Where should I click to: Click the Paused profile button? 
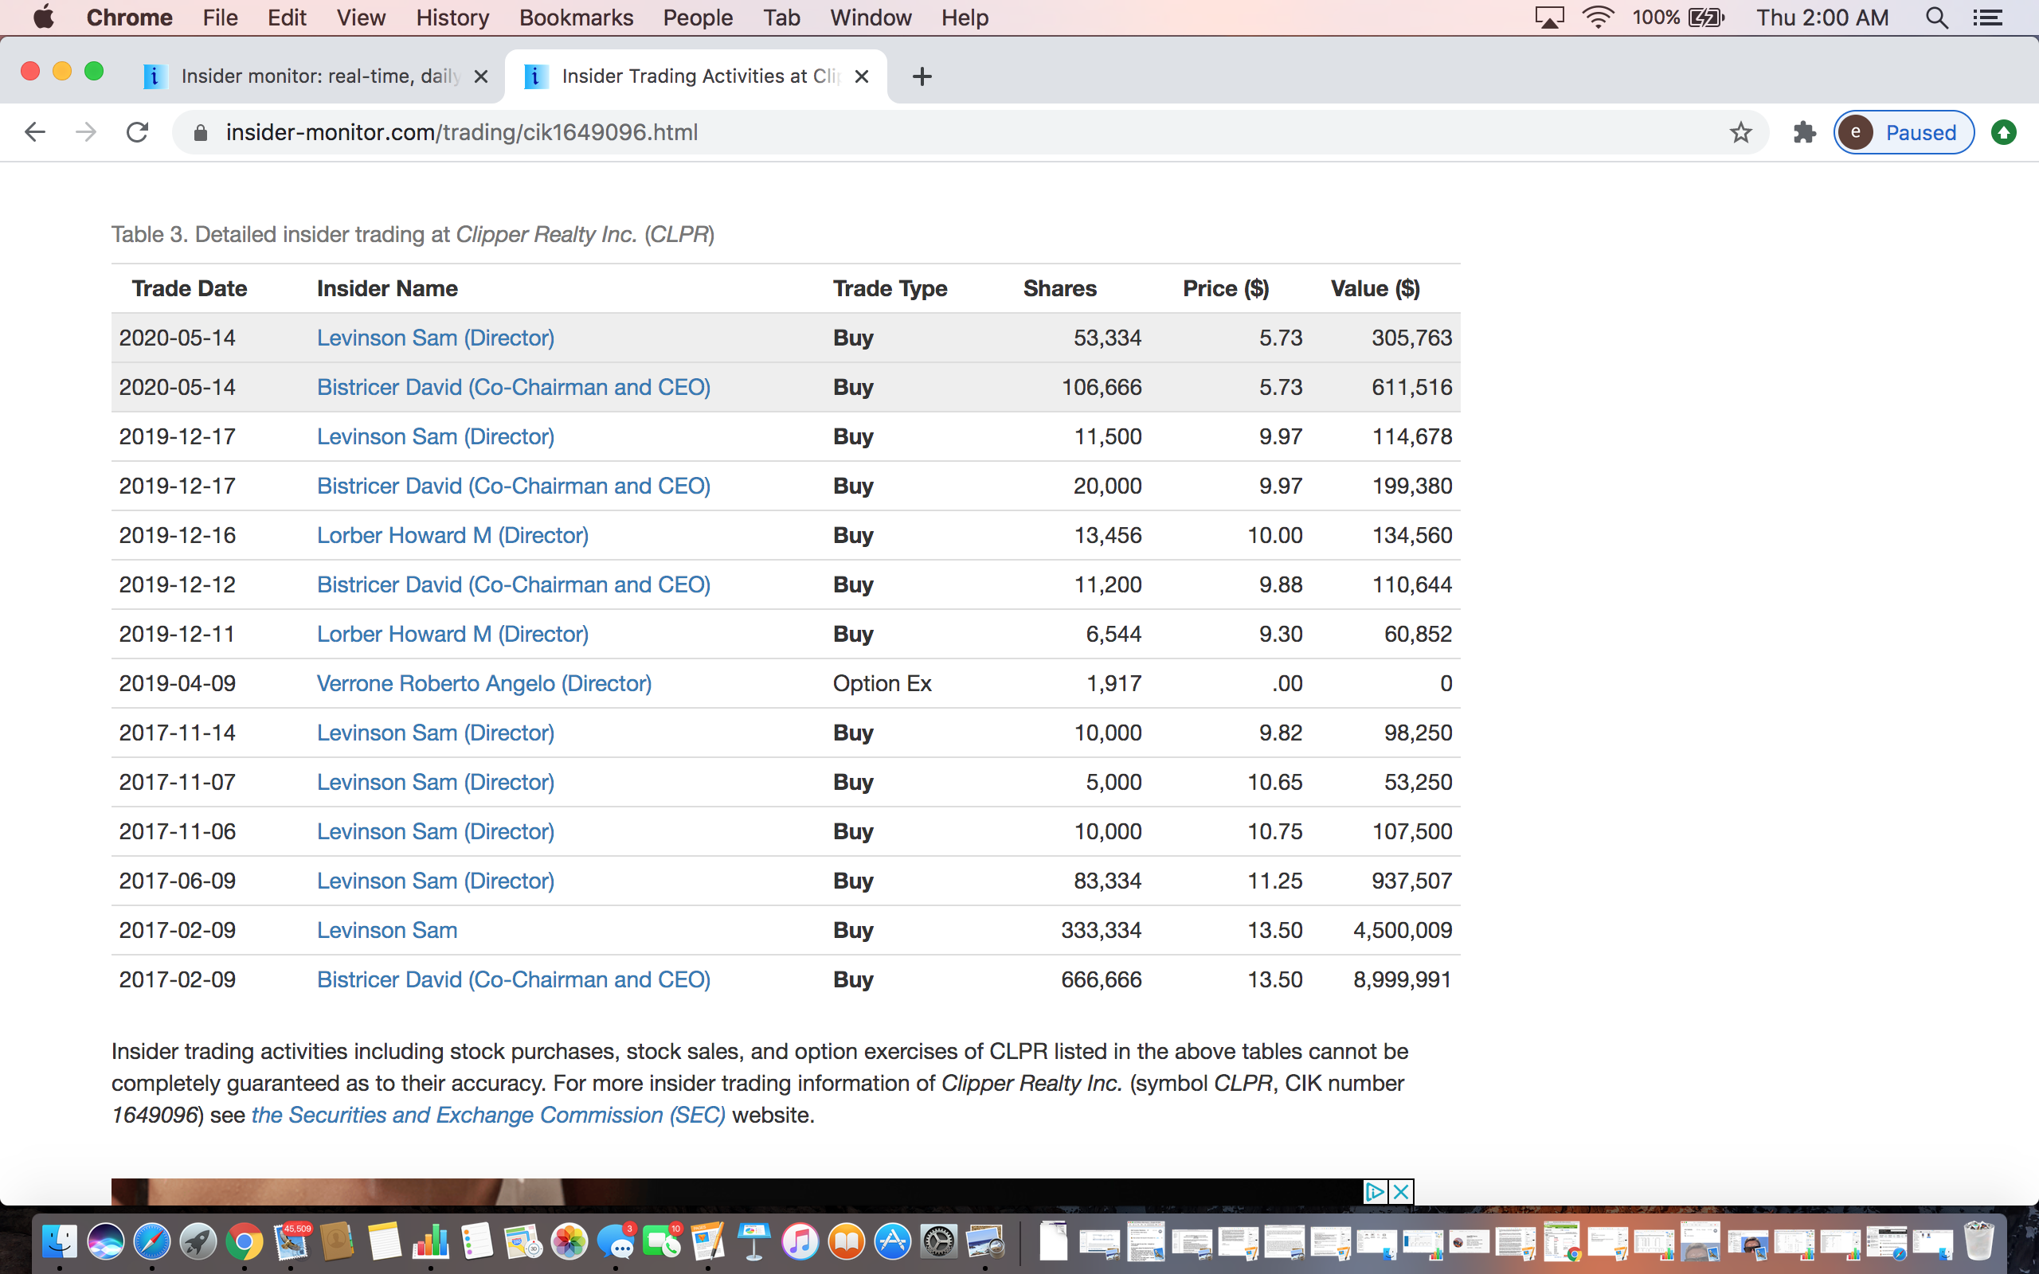coord(1904,132)
